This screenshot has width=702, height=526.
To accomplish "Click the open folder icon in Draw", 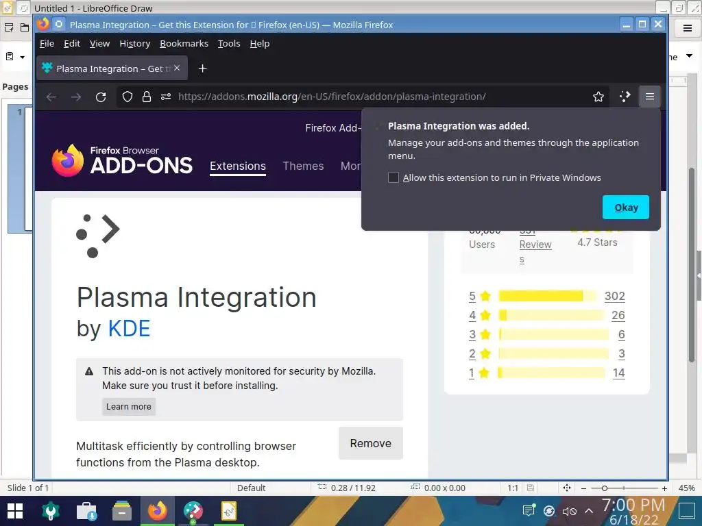I will click(x=25, y=27).
